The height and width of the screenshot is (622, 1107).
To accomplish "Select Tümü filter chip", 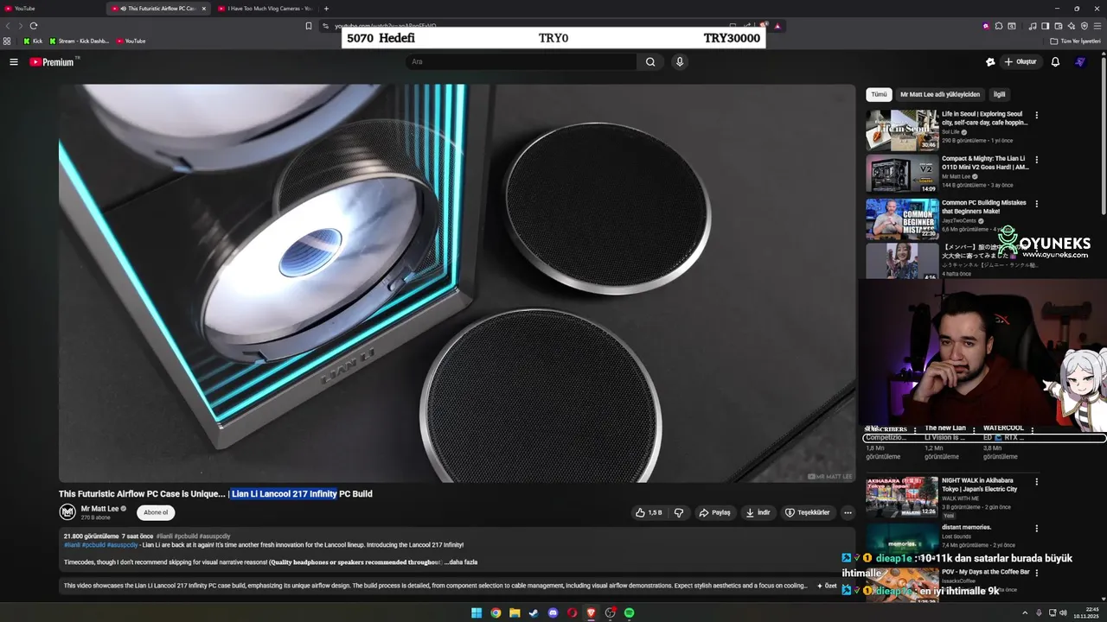I will point(879,94).
